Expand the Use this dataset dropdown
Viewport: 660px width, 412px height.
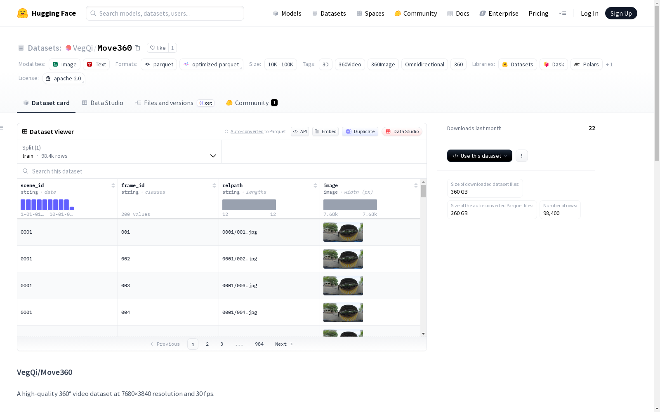[480, 156]
